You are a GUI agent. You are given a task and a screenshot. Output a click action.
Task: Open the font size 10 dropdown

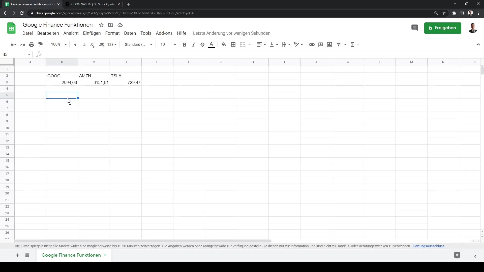pyautogui.click(x=168, y=45)
